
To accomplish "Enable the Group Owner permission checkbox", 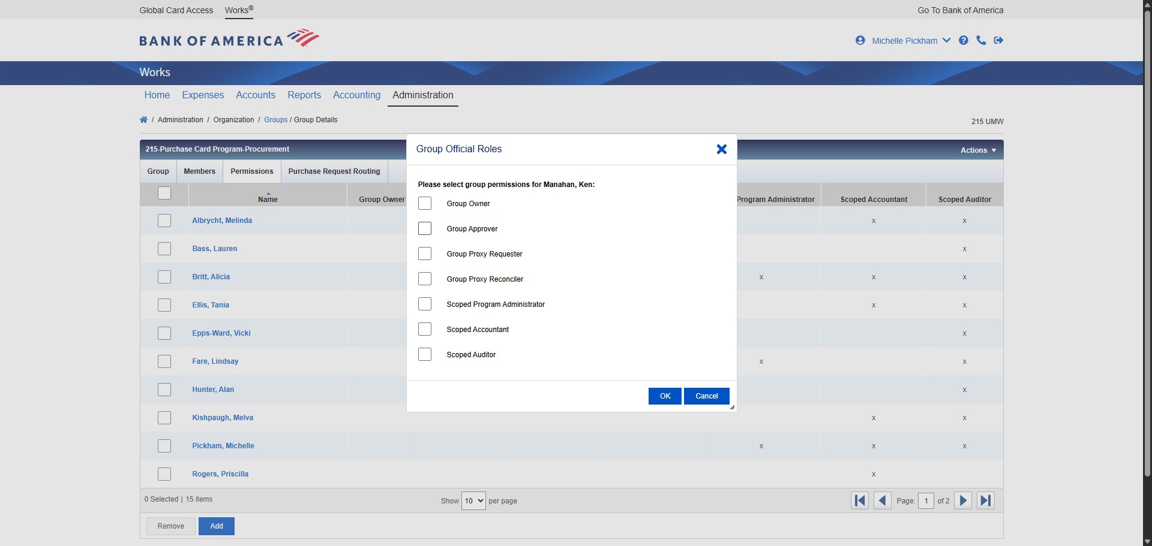I will pos(425,203).
